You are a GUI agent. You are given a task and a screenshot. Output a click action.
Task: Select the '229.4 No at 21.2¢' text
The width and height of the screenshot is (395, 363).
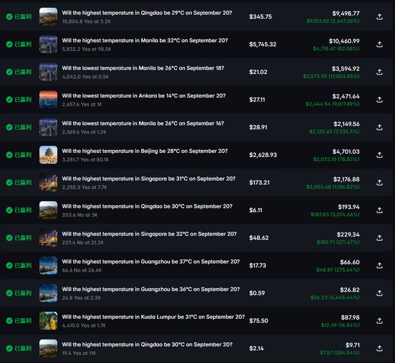click(82, 243)
